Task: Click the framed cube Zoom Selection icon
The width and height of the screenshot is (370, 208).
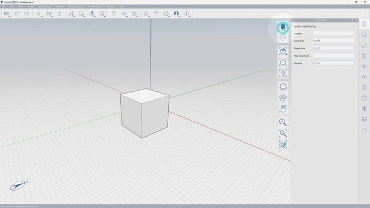Action: pyautogui.click(x=283, y=62)
